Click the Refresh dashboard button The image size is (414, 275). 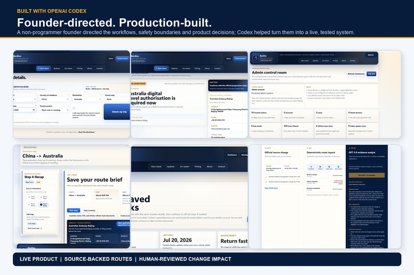356,74
